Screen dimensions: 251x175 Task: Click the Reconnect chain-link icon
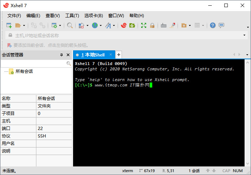pyautogui.click(x=42, y=25)
